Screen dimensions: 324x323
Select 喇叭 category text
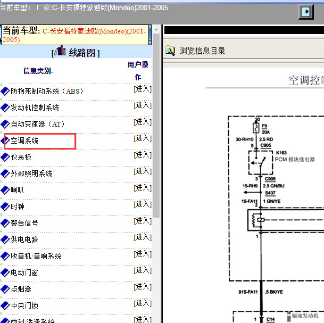(18, 190)
